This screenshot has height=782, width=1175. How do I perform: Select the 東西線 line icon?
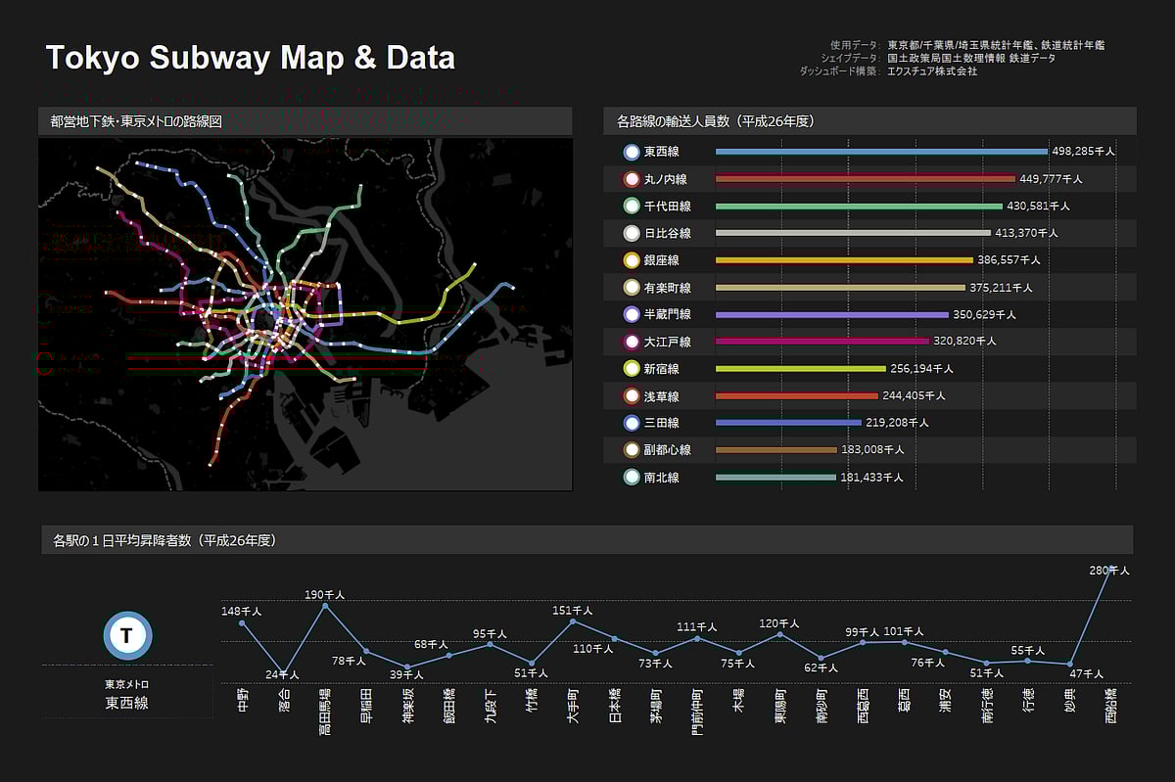[x=632, y=152]
